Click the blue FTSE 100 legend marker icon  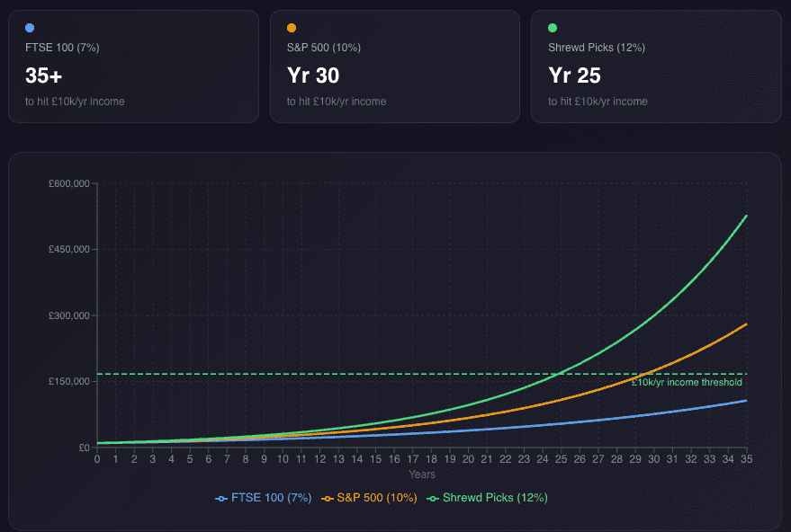click(x=221, y=498)
